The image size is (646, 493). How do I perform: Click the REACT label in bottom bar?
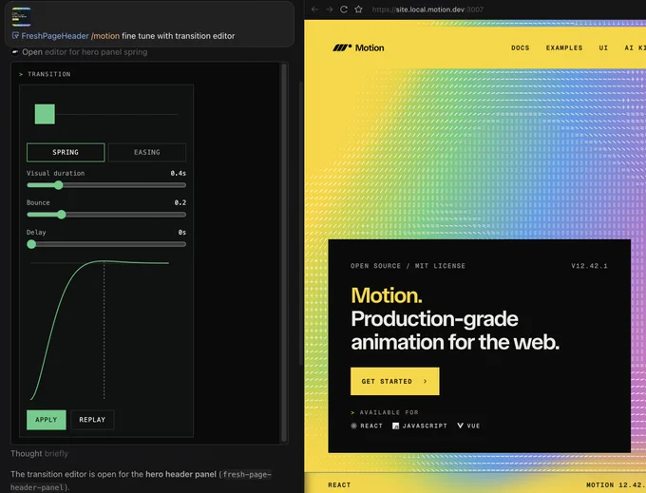[x=339, y=485]
